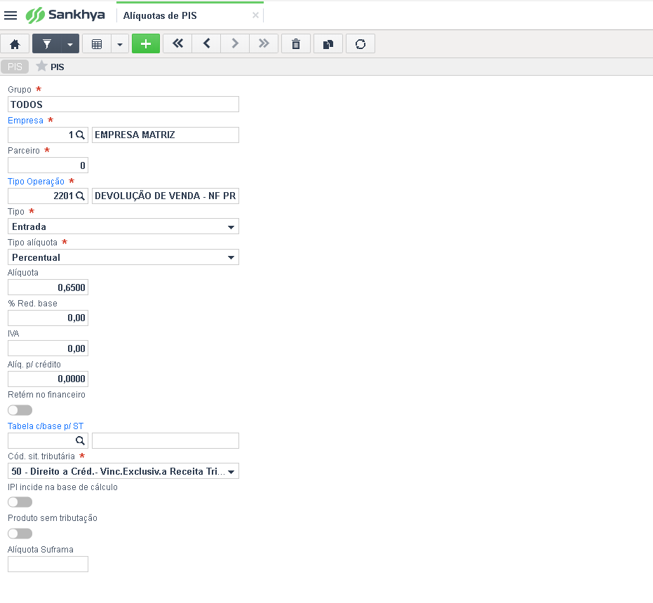The image size is (653, 603).
Task: Search Tipo Operação with the magnifier icon
Action: [81, 196]
